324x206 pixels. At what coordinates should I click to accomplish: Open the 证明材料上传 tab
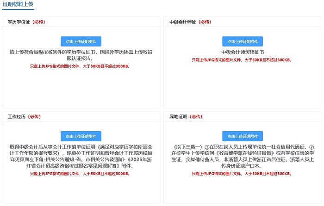click(x=18, y=4)
